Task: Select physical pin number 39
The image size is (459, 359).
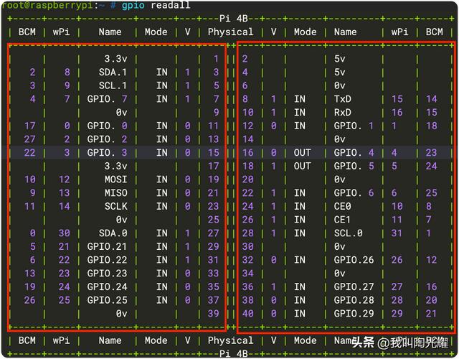Action: [x=214, y=314]
